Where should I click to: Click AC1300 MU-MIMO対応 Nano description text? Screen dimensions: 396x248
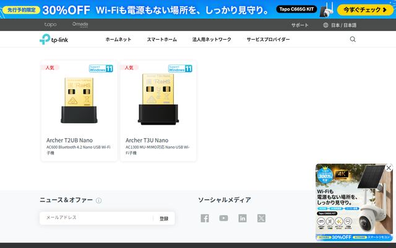pos(158,150)
